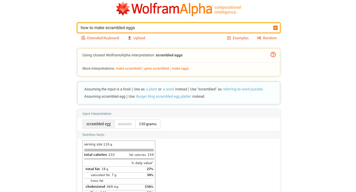Viewport: 356px width, 192px height.
Task: Click the "110 grams" amount cell
Action: (x=148, y=124)
